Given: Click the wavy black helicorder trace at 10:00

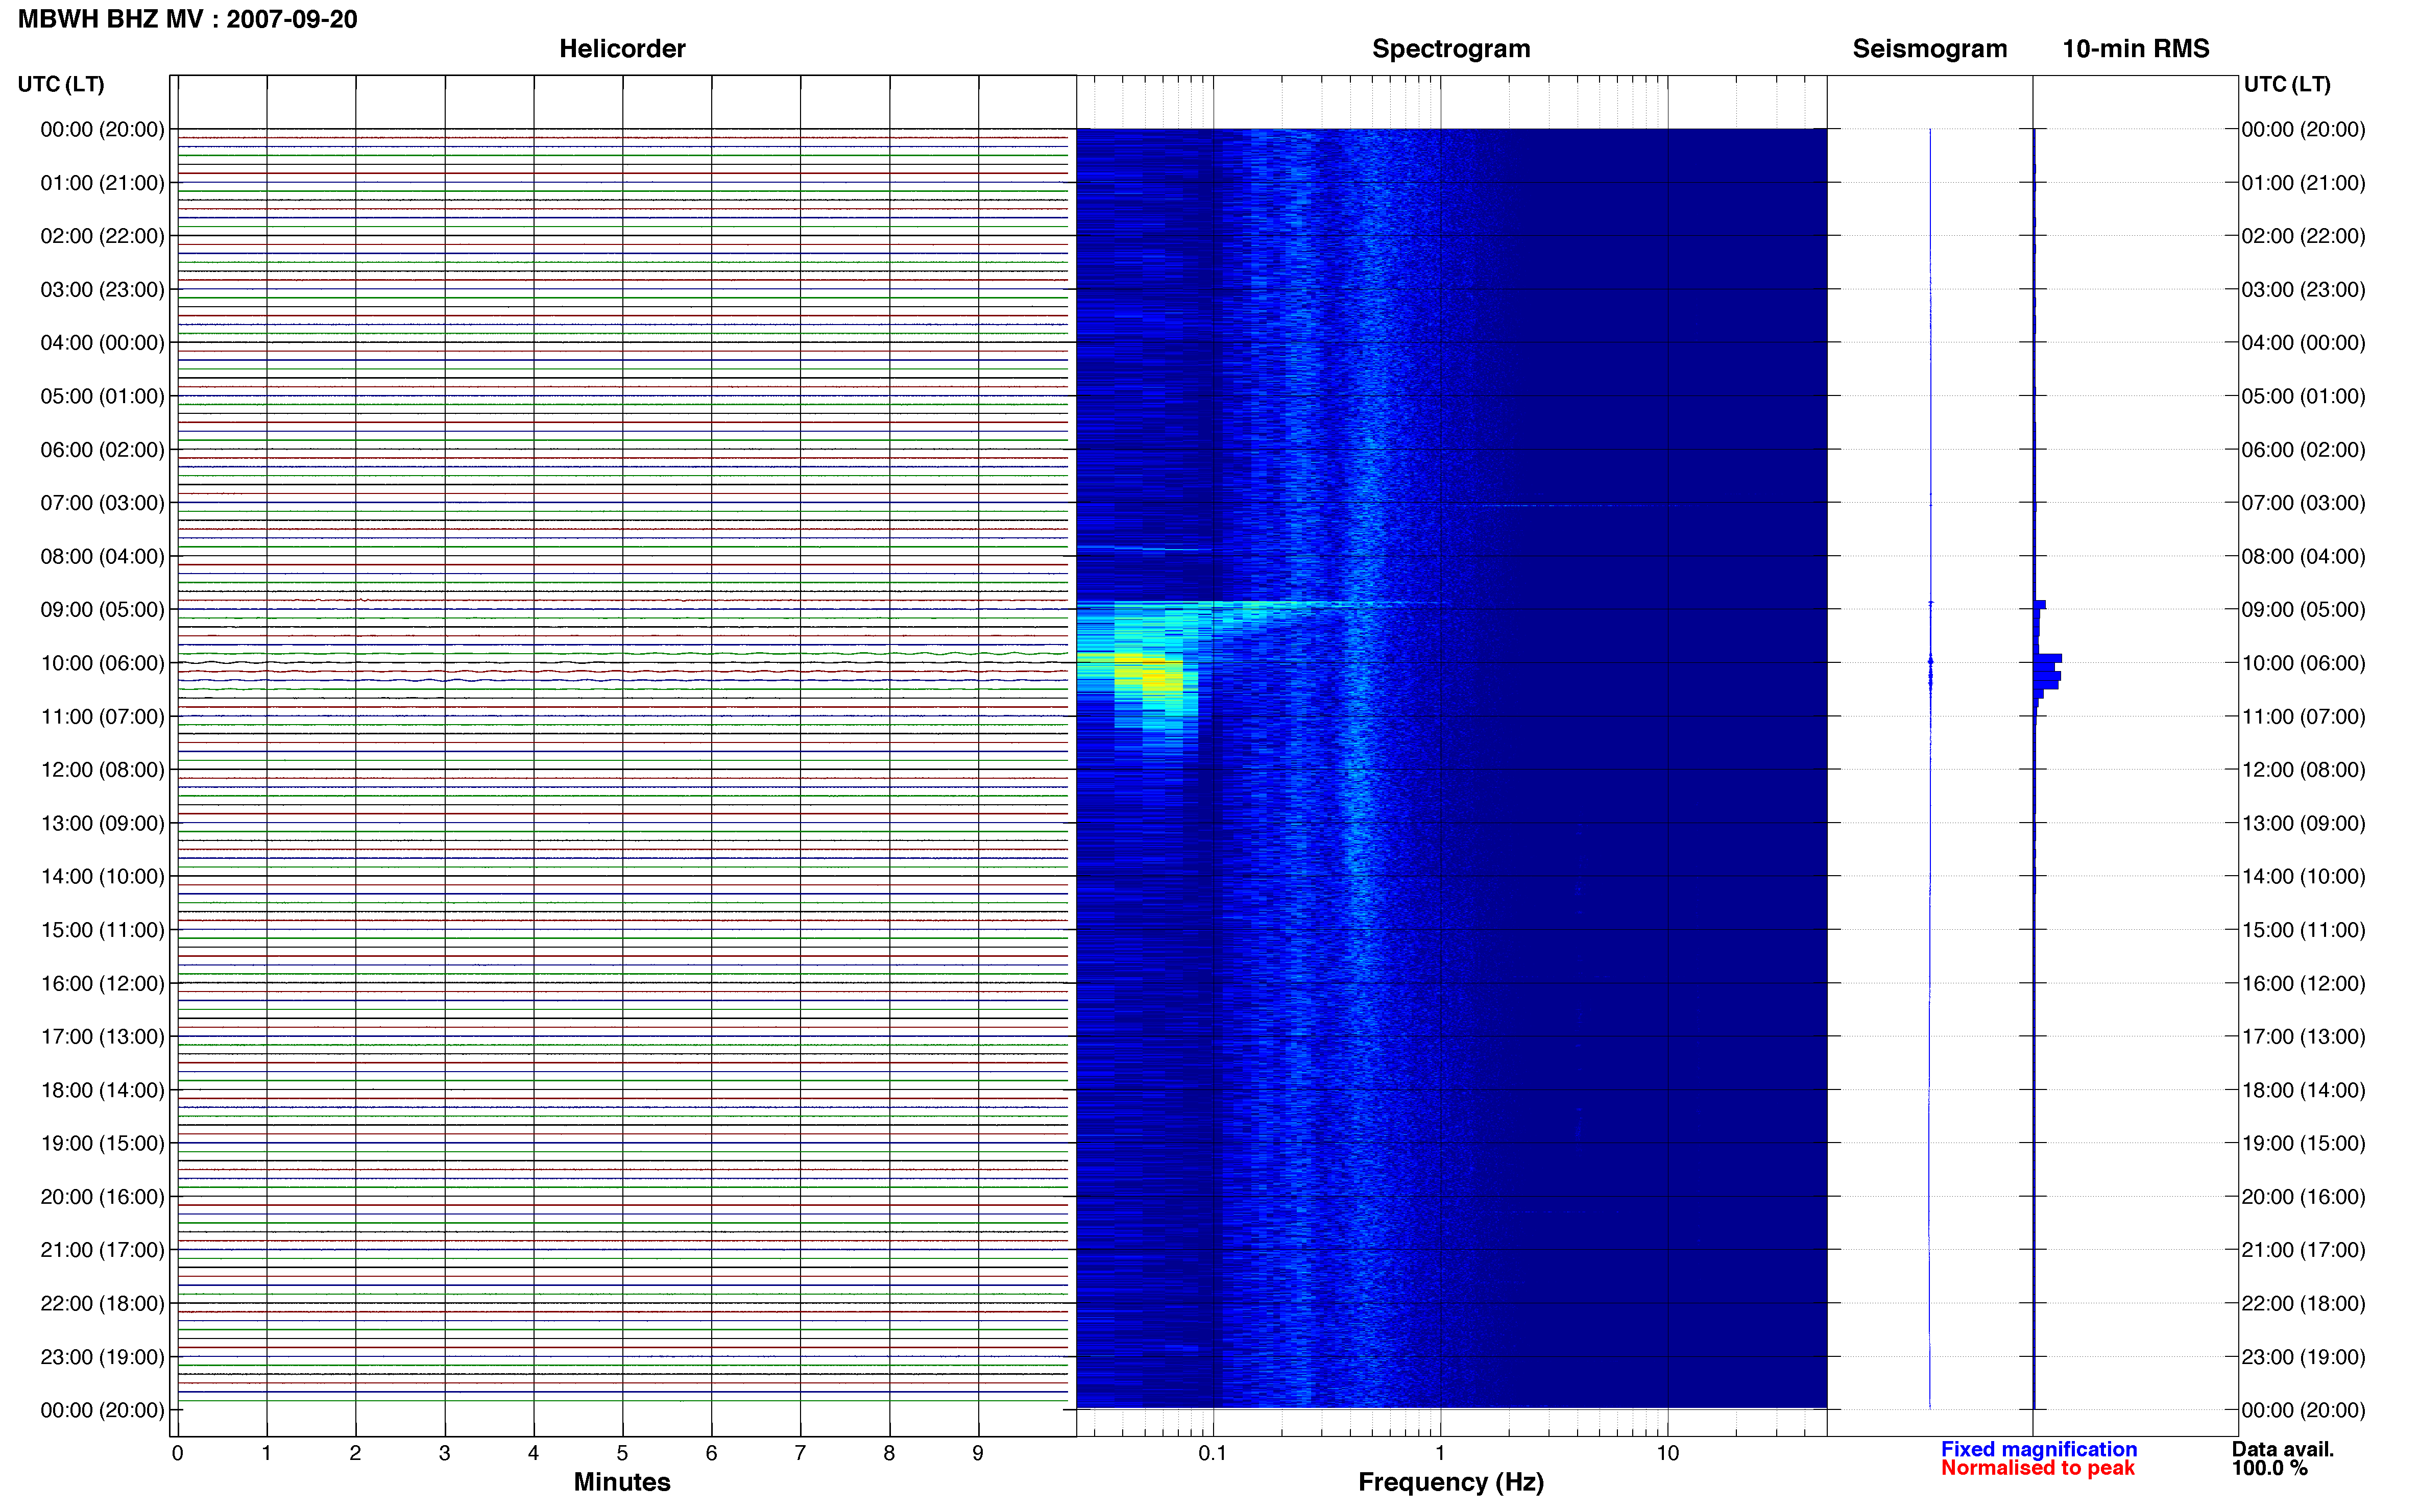Looking at the screenshot, I should (621, 662).
